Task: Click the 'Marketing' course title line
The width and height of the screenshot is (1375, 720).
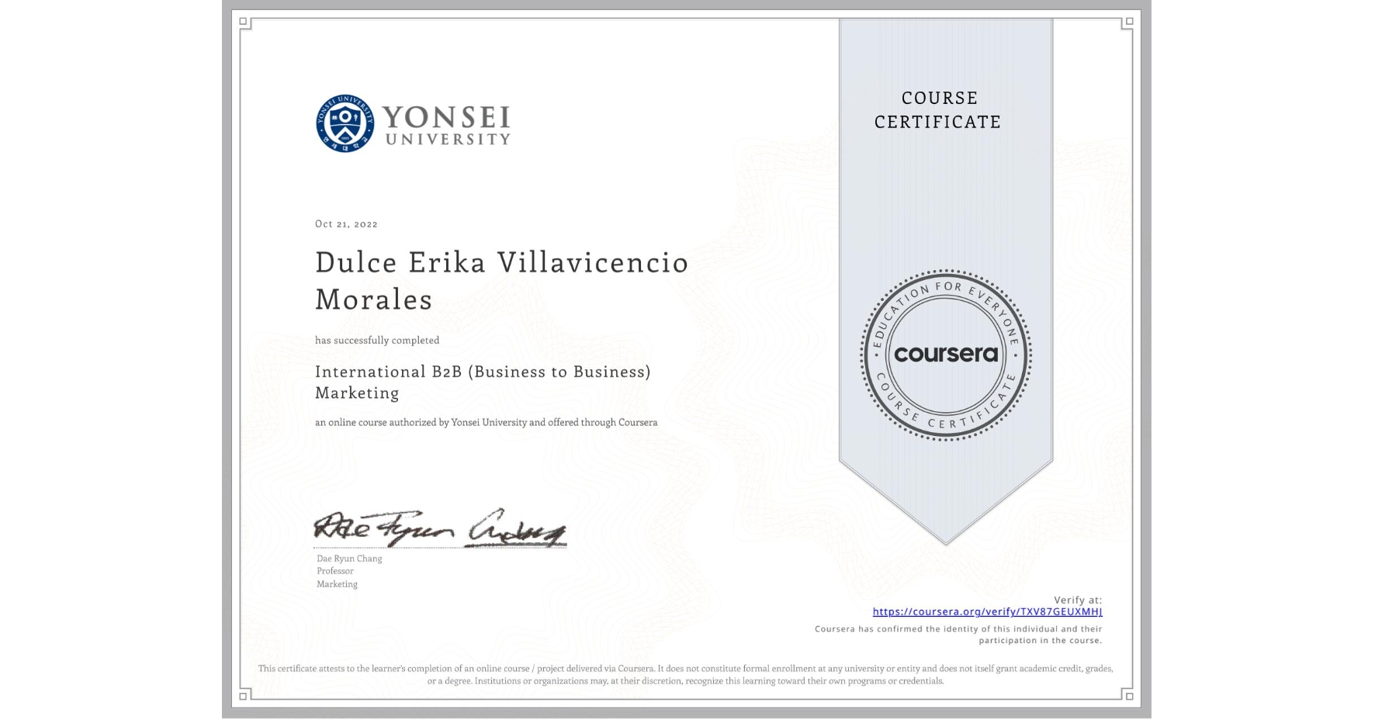Action: 357,393
